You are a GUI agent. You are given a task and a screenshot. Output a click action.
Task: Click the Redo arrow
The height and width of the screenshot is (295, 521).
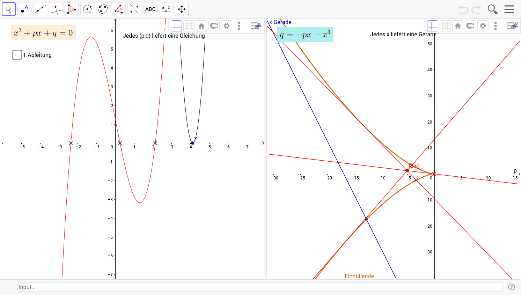click(x=477, y=9)
